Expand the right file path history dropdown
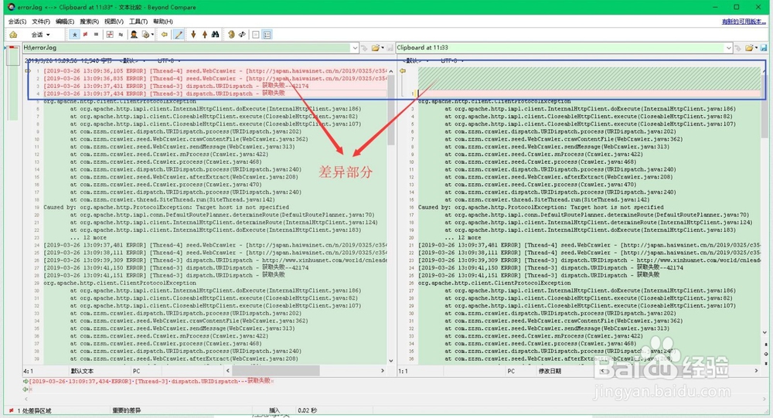 point(729,48)
